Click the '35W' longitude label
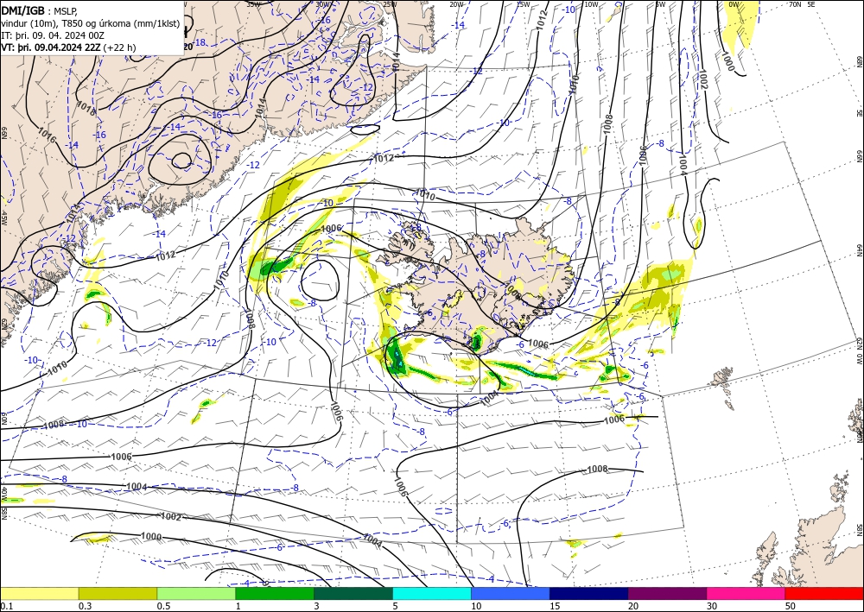The width and height of the screenshot is (864, 612). click(x=253, y=4)
